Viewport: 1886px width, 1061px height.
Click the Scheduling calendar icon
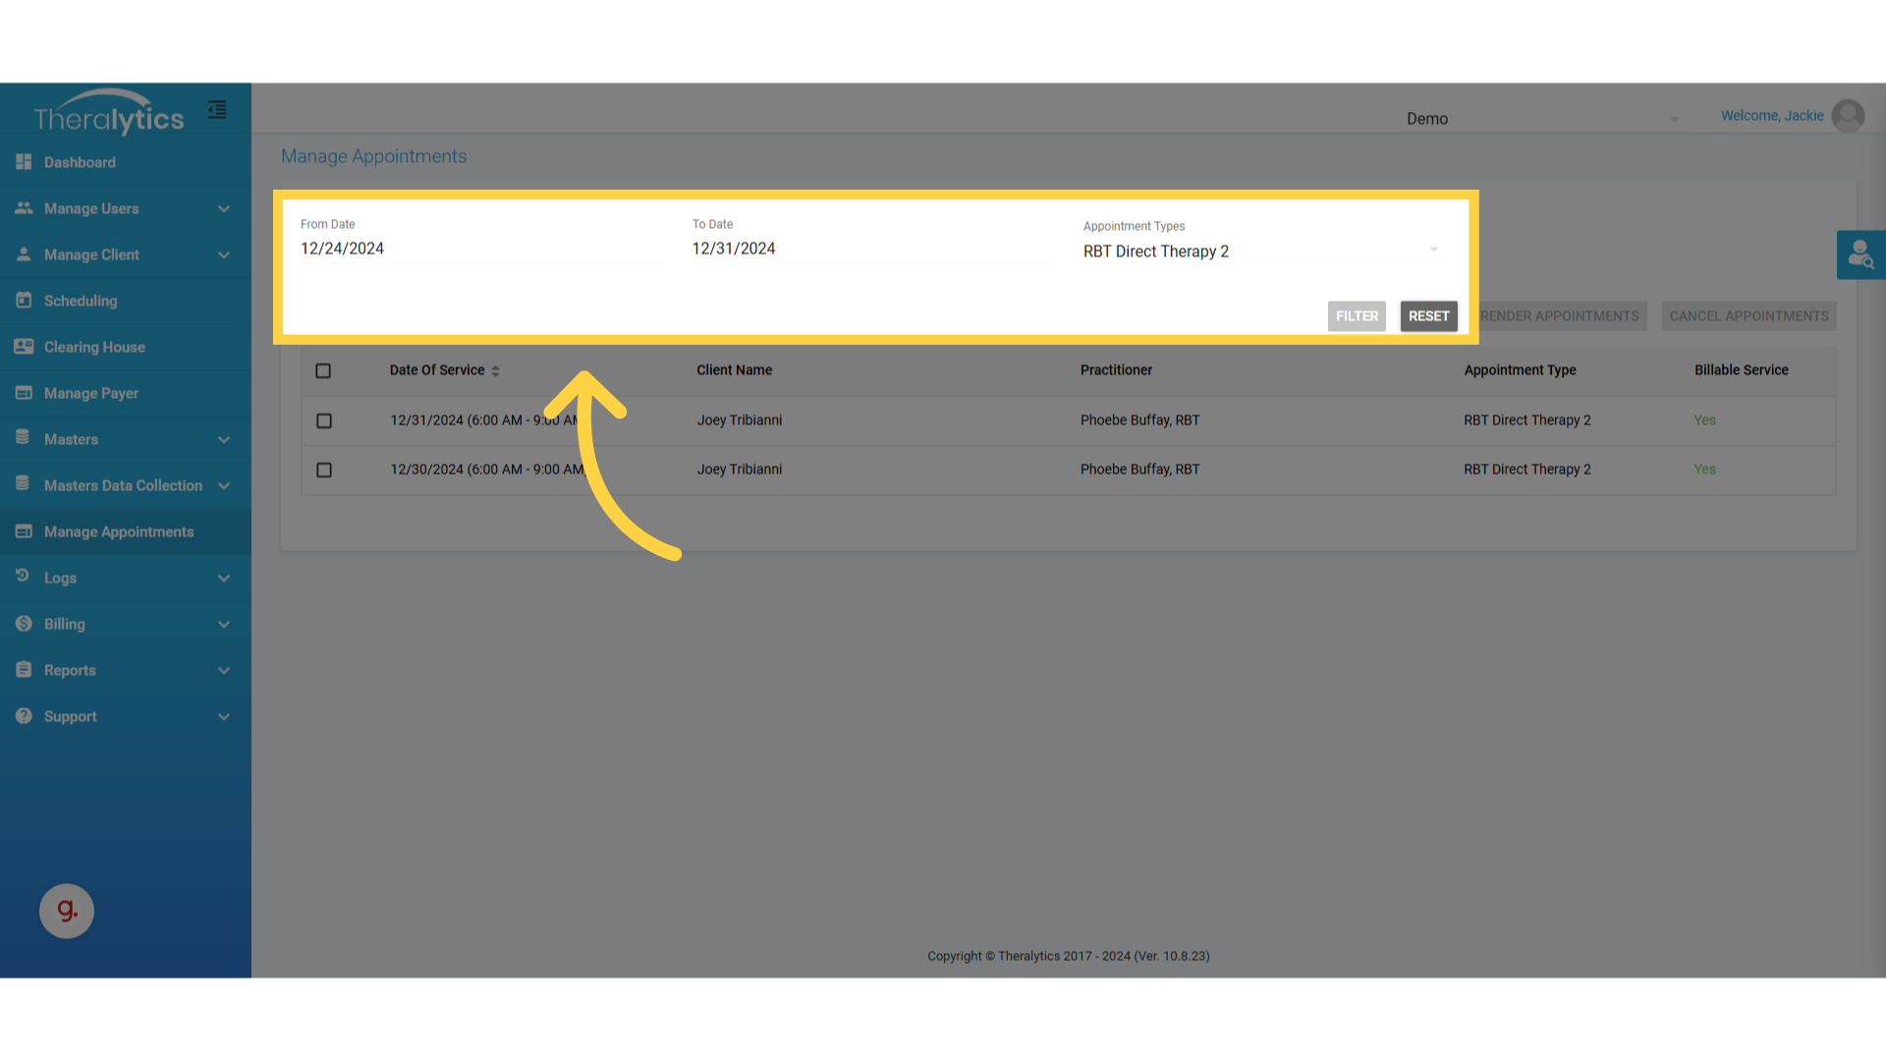24,301
